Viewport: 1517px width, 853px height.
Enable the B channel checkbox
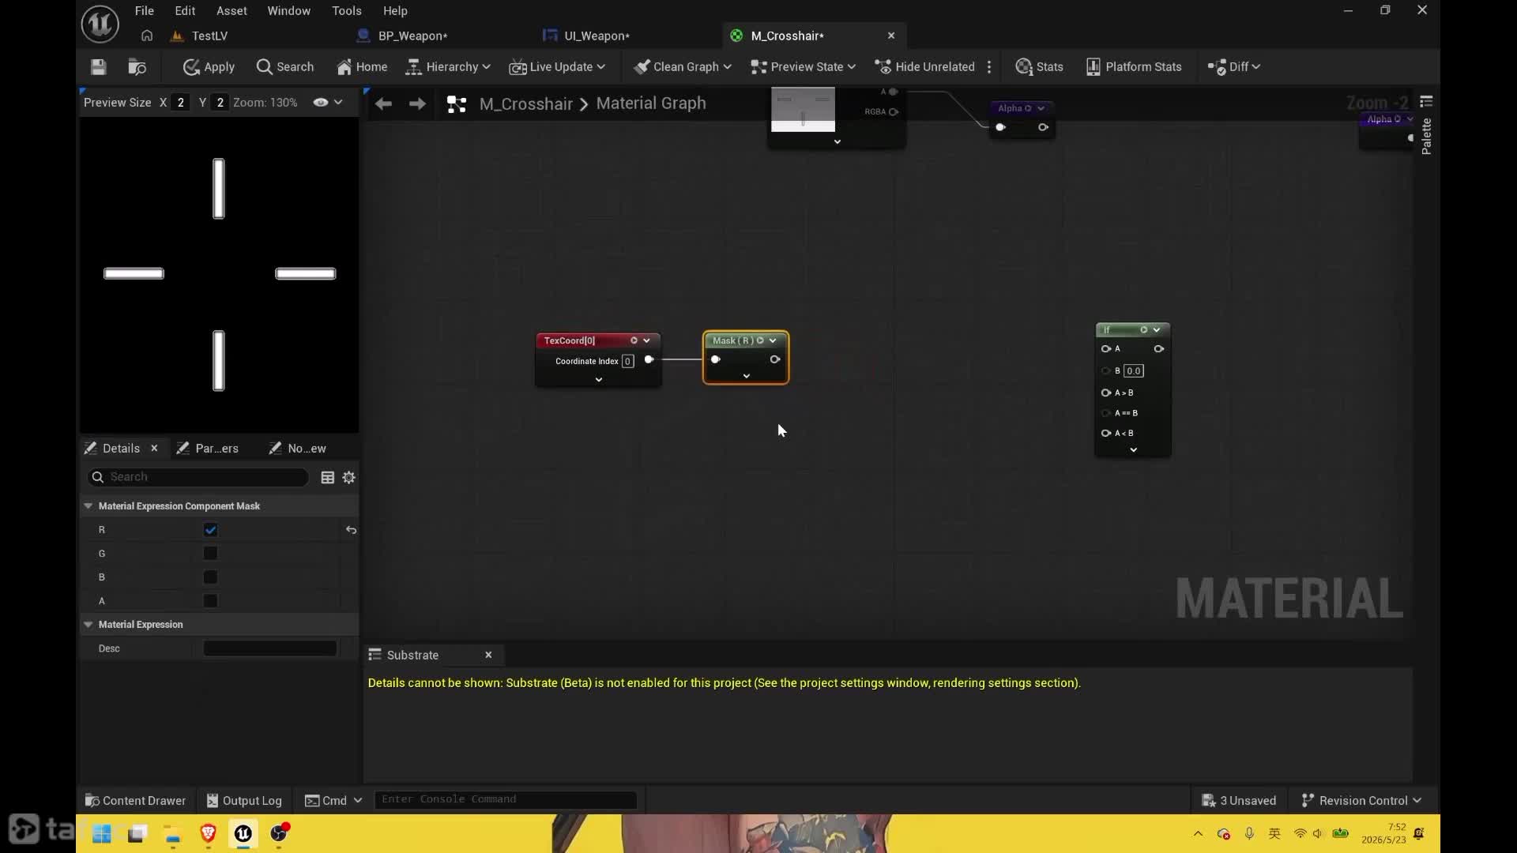[x=210, y=577]
